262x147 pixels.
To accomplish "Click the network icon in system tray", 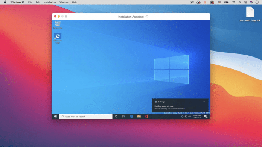I will 186,117.
